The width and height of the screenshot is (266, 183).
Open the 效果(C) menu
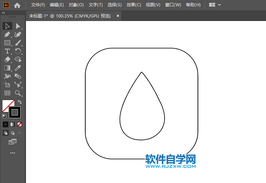tap(134, 5)
